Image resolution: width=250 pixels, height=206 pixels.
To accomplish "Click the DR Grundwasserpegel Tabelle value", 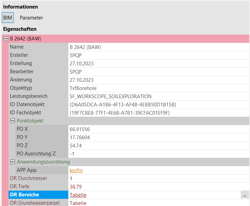I will [78, 203].
